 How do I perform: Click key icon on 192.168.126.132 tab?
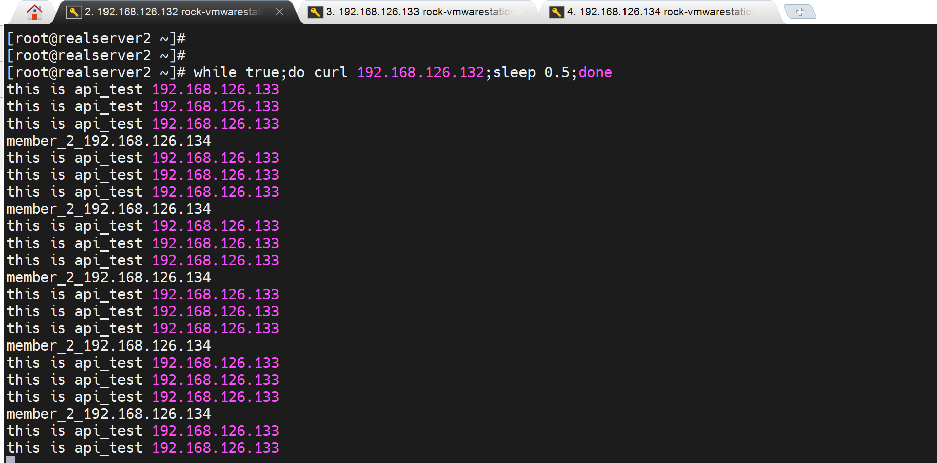(74, 12)
